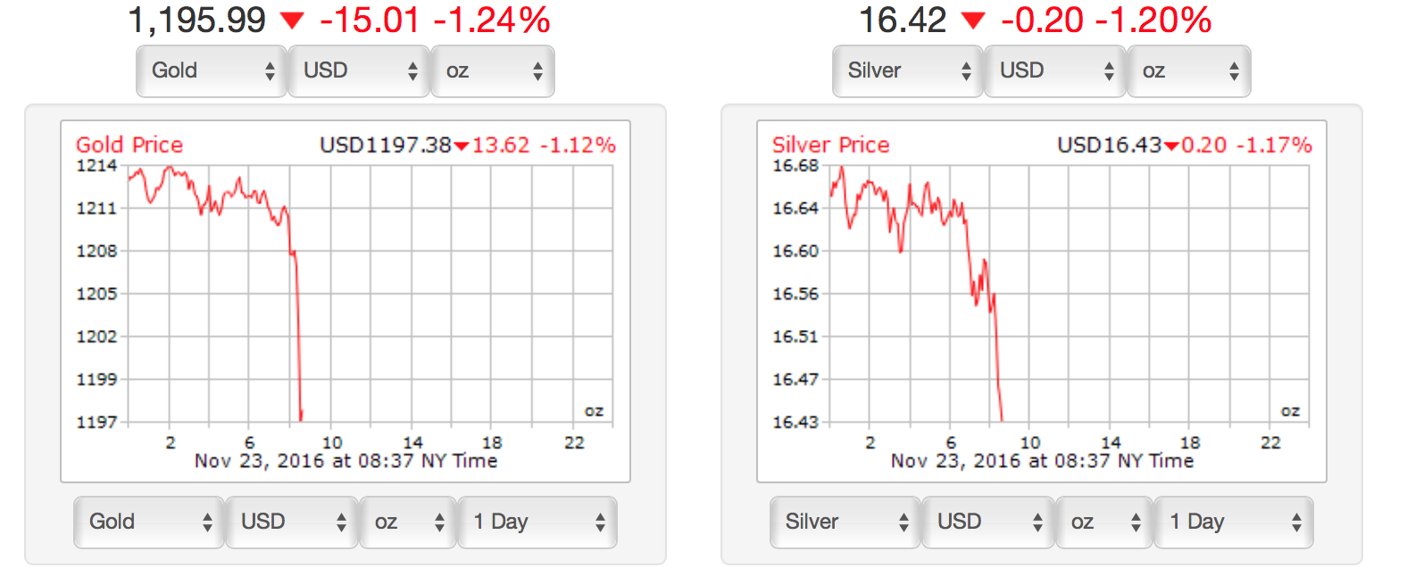Open the 1 Day range dropdown under the gold chart
Image resolution: width=1407 pixels, height=576 pixels.
[537, 523]
